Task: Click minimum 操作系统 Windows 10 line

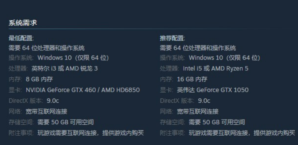Action: [x=59, y=58]
